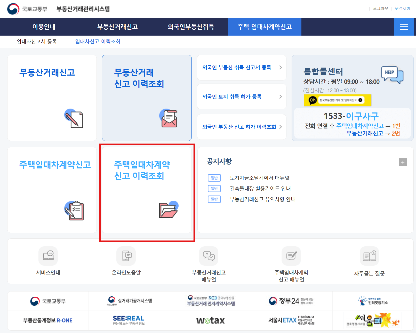Open the 부동산거래신고 card title
Viewport: 416px width, 333px height.
pos(47,72)
